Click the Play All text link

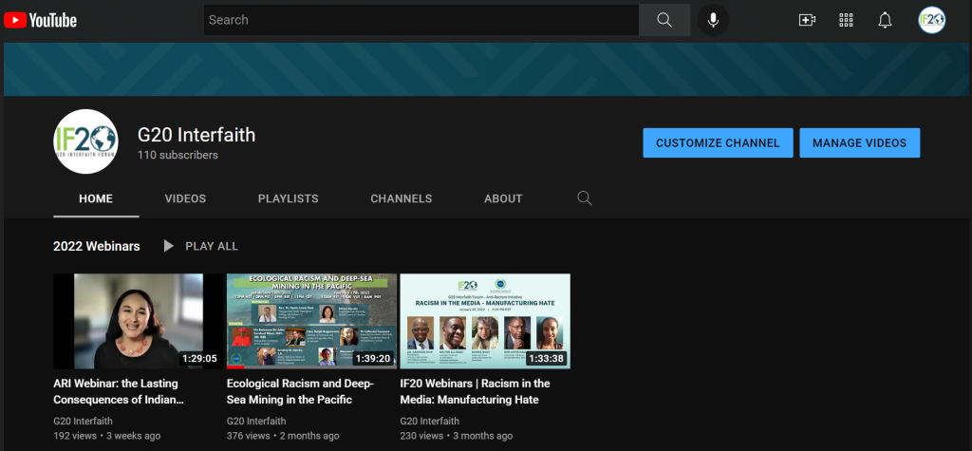(x=212, y=246)
